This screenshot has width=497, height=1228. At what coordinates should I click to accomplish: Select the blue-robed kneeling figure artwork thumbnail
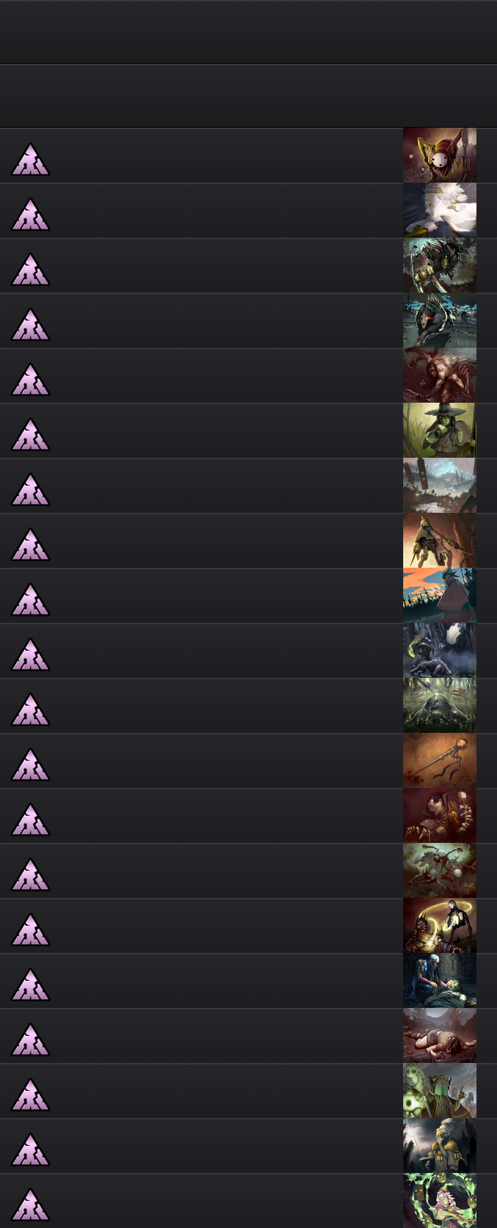(440, 981)
